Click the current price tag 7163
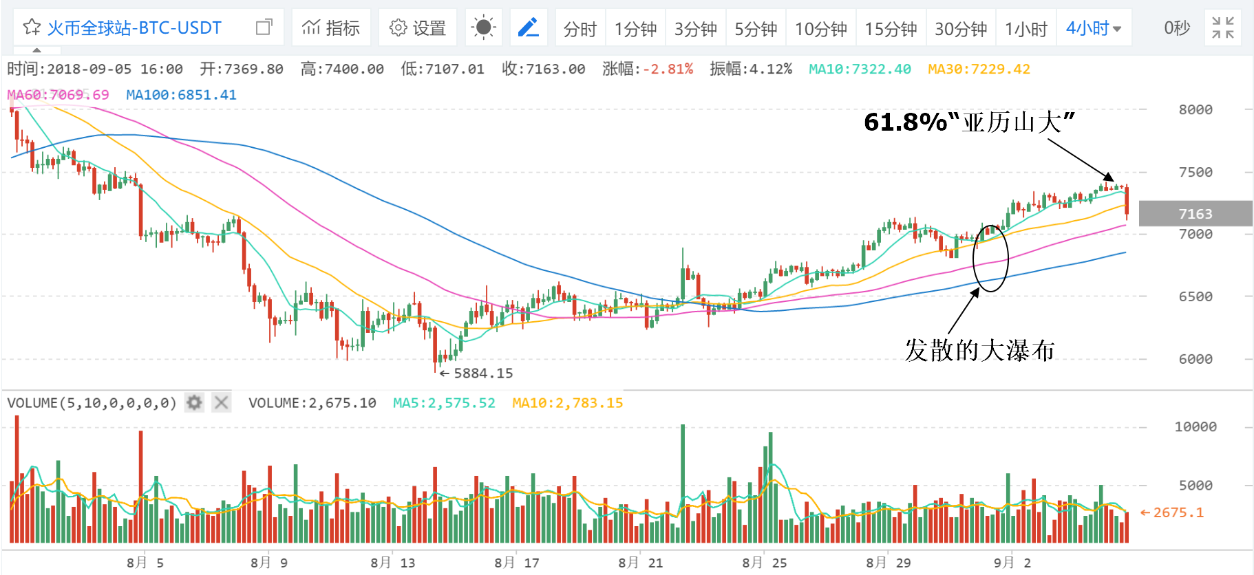The image size is (1254, 575). pyautogui.click(x=1195, y=214)
